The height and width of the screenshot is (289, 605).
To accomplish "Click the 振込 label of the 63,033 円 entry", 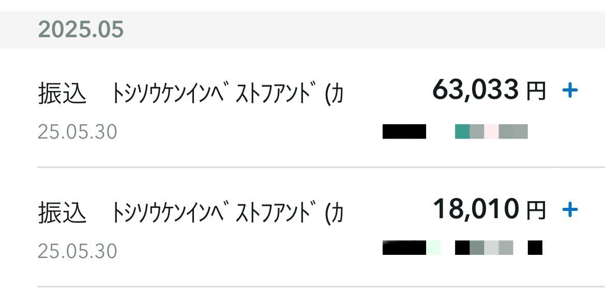I will [x=62, y=94].
